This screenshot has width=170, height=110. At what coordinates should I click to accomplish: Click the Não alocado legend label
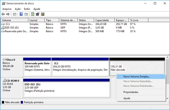pos(12,102)
